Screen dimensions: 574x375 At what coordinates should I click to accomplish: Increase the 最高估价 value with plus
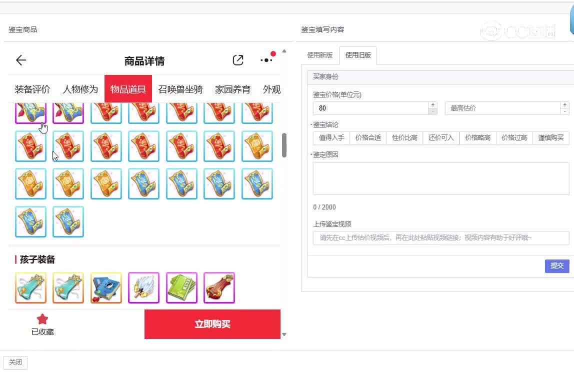click(565, 105)
